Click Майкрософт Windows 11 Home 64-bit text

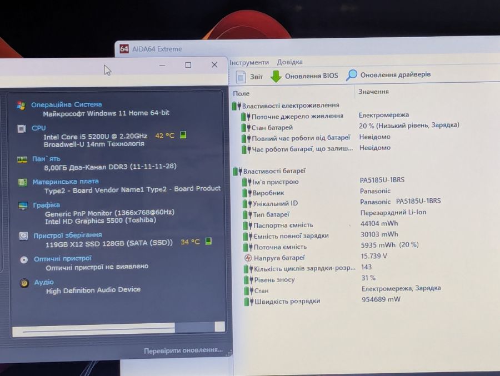pyautogui.click(x=106, y=113)
